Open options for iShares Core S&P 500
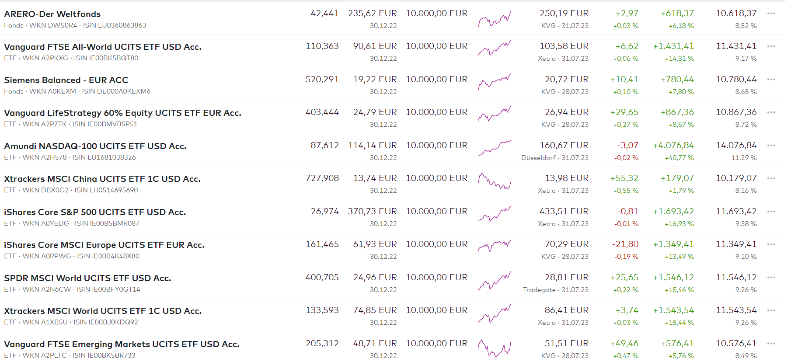 [x=771, y=212]
